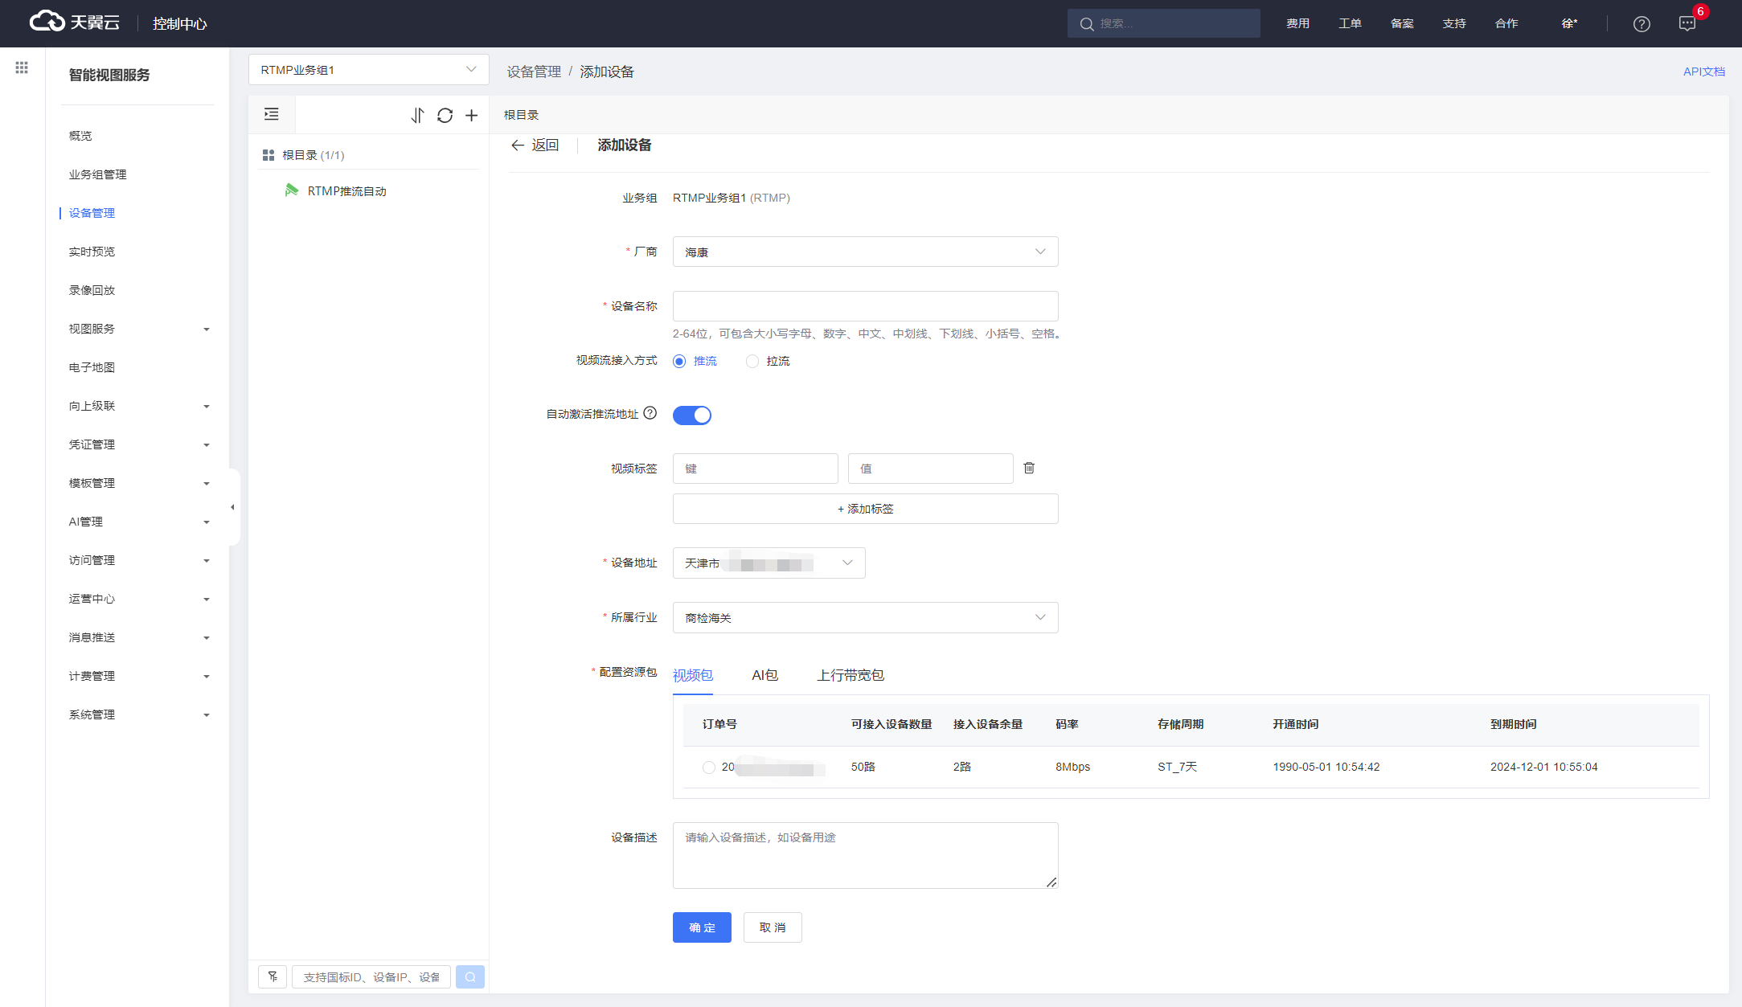
Task: Collapse the directory panel with indent icon
Action: click(272, 114)
